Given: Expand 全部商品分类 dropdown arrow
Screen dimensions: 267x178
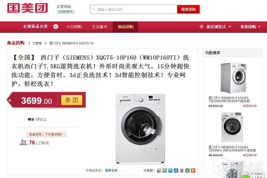Looking at the screenshot, I should click(56, 27).
